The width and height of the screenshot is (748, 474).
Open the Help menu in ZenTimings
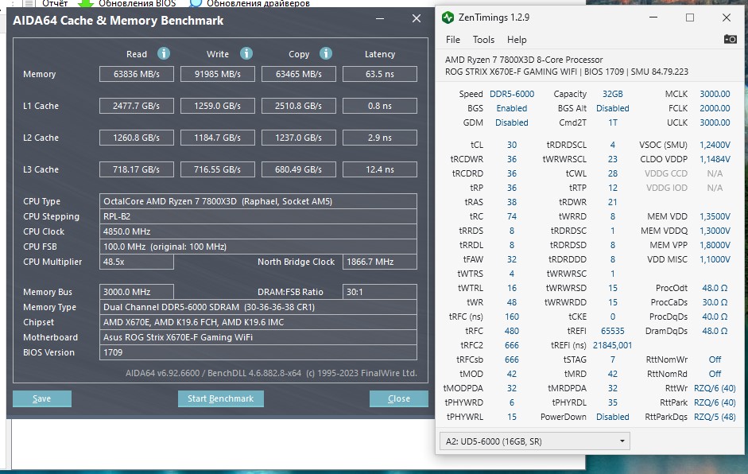click(x=517, y=40)
